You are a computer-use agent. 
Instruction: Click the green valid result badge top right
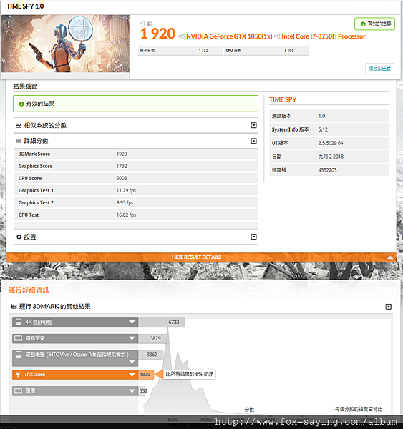point(374,24)
